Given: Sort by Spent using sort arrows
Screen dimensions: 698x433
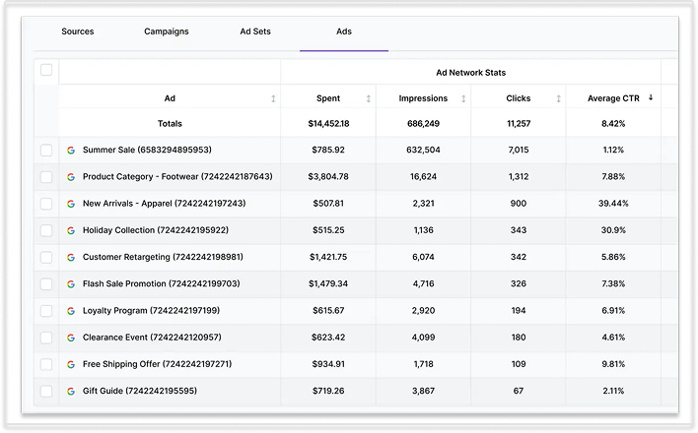Looking at the screenshot, I should (368, 98).
